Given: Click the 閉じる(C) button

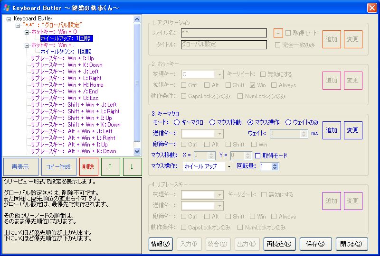Looking at the screenshot, I should click(x=351, y=244).
